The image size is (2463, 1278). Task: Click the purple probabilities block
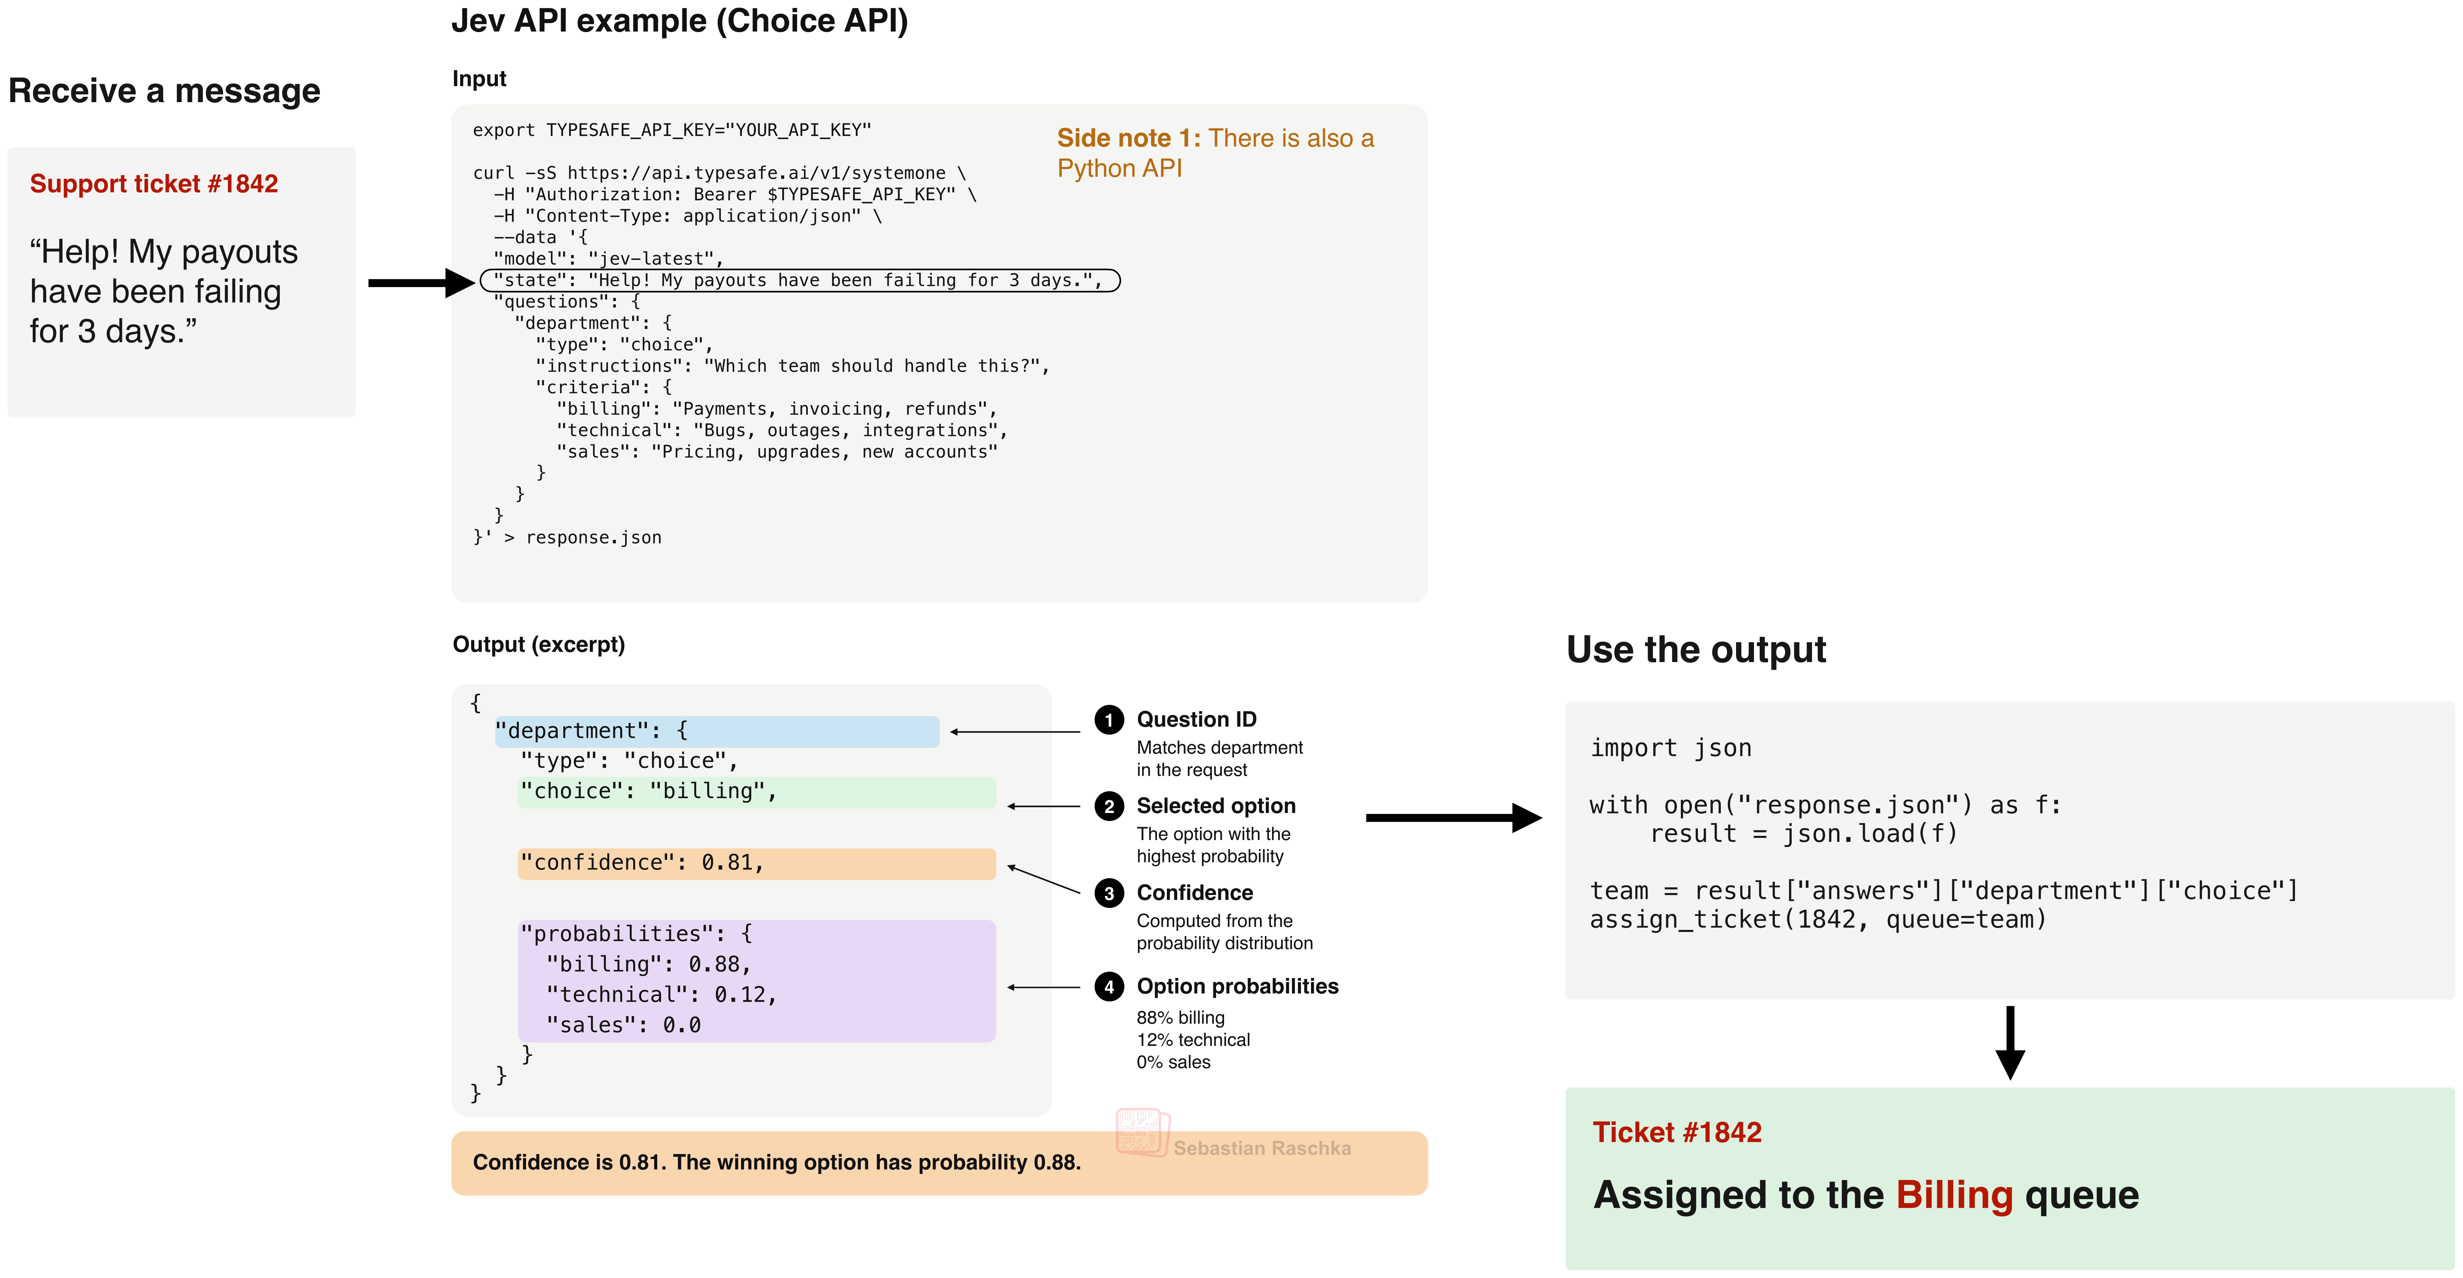pyautogui.click(x=756, y=980)
